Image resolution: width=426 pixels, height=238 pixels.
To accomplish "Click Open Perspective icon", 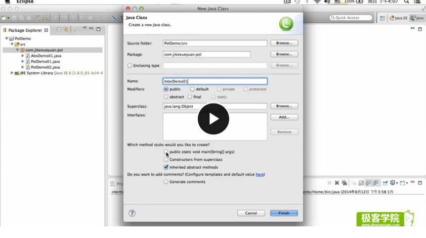I will point(382,18).
